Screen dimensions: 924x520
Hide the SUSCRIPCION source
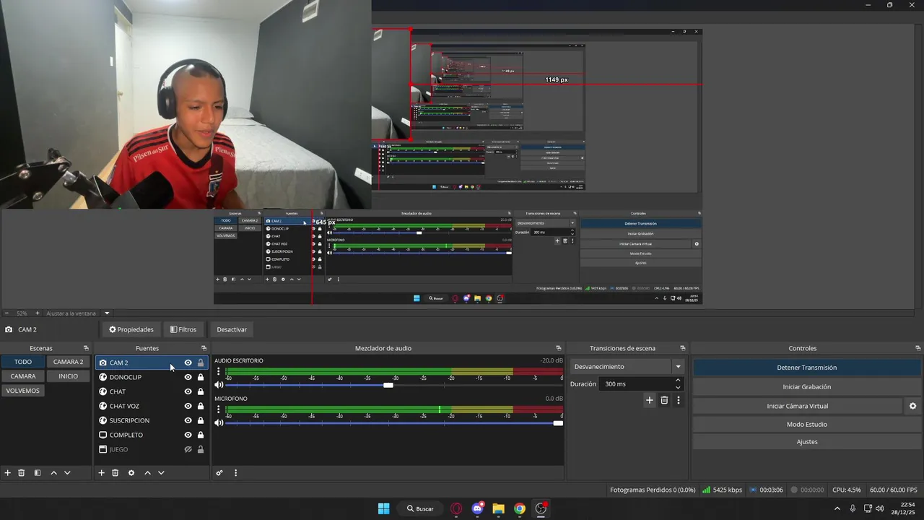coord(188,420)
